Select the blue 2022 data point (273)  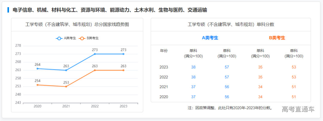(95, 54)
